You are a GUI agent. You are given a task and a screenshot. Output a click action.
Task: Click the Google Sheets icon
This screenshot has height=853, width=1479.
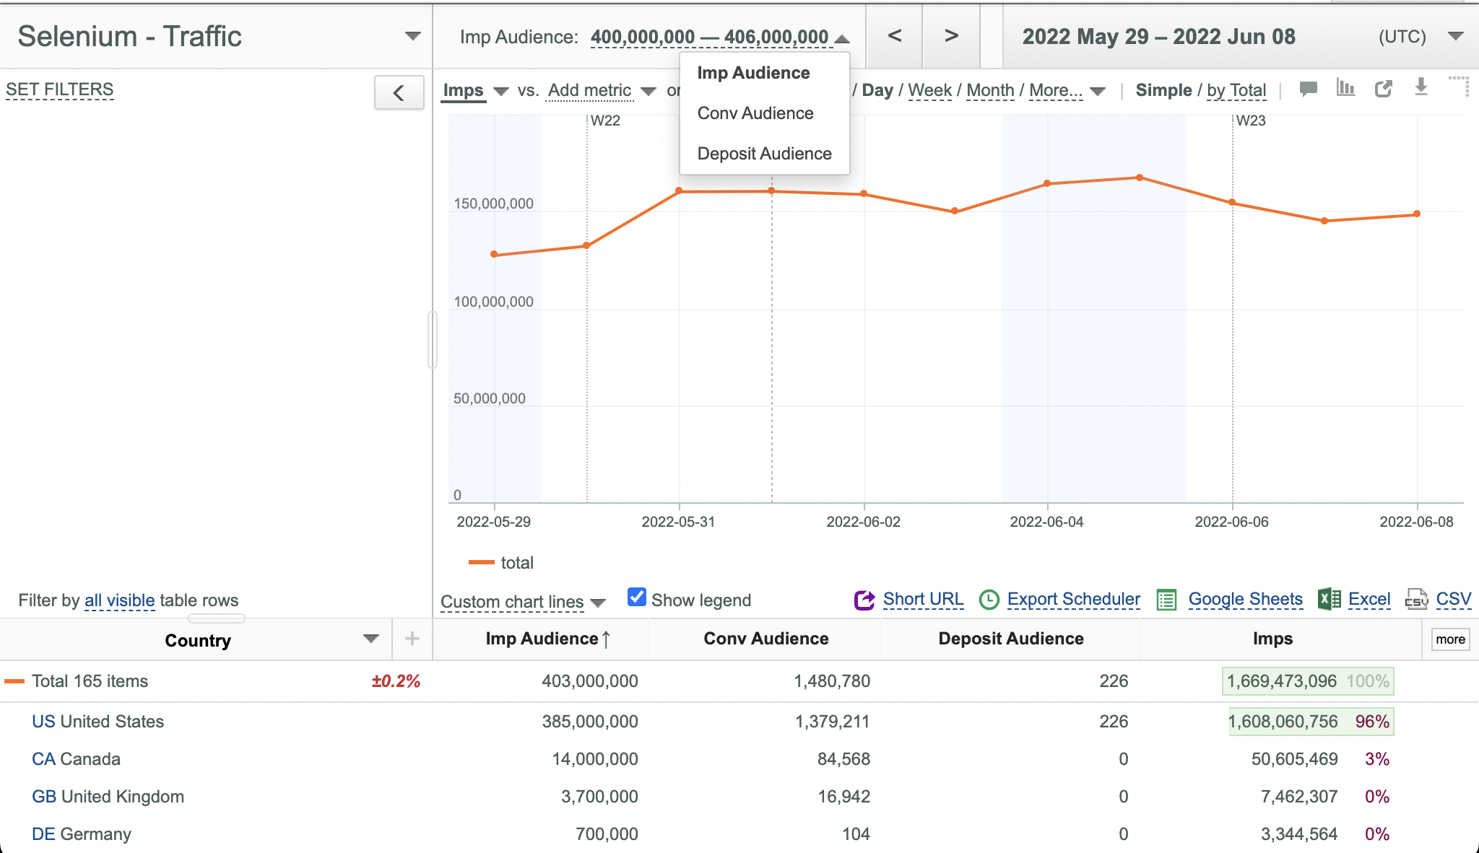1167,600
